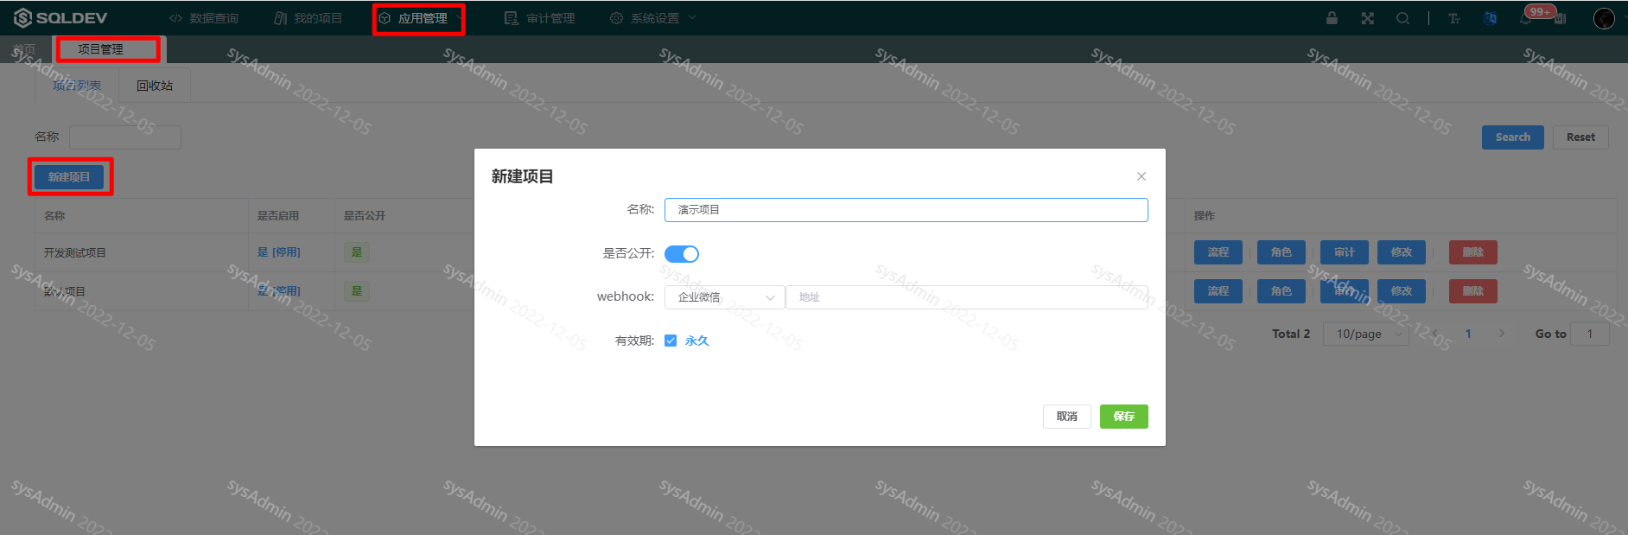
Task: Click the Reset button
Action: coord(1580,137)
